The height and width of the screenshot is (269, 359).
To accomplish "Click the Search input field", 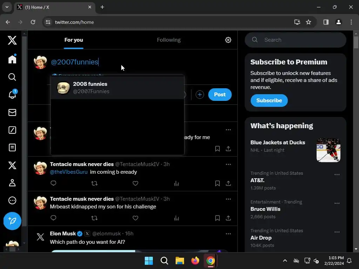I will click(x=295, y=40).
